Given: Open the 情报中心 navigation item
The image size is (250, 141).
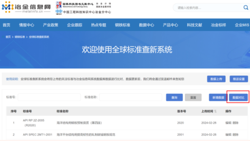Looking at the screenshot, I should 27,25.
